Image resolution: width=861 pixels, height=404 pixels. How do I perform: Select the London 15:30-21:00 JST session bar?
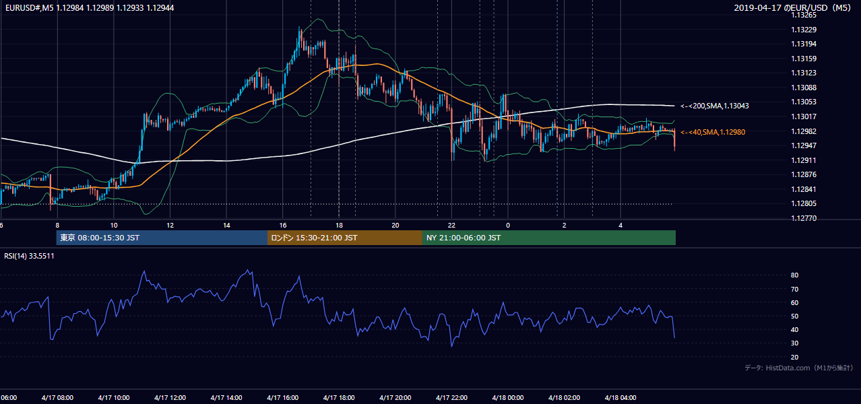point(345,238)
